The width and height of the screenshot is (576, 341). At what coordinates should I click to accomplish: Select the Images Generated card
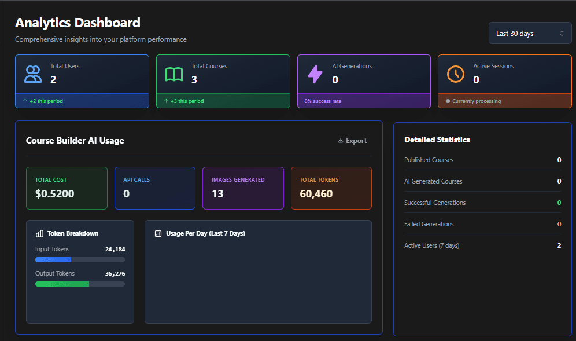pos(243,188)
